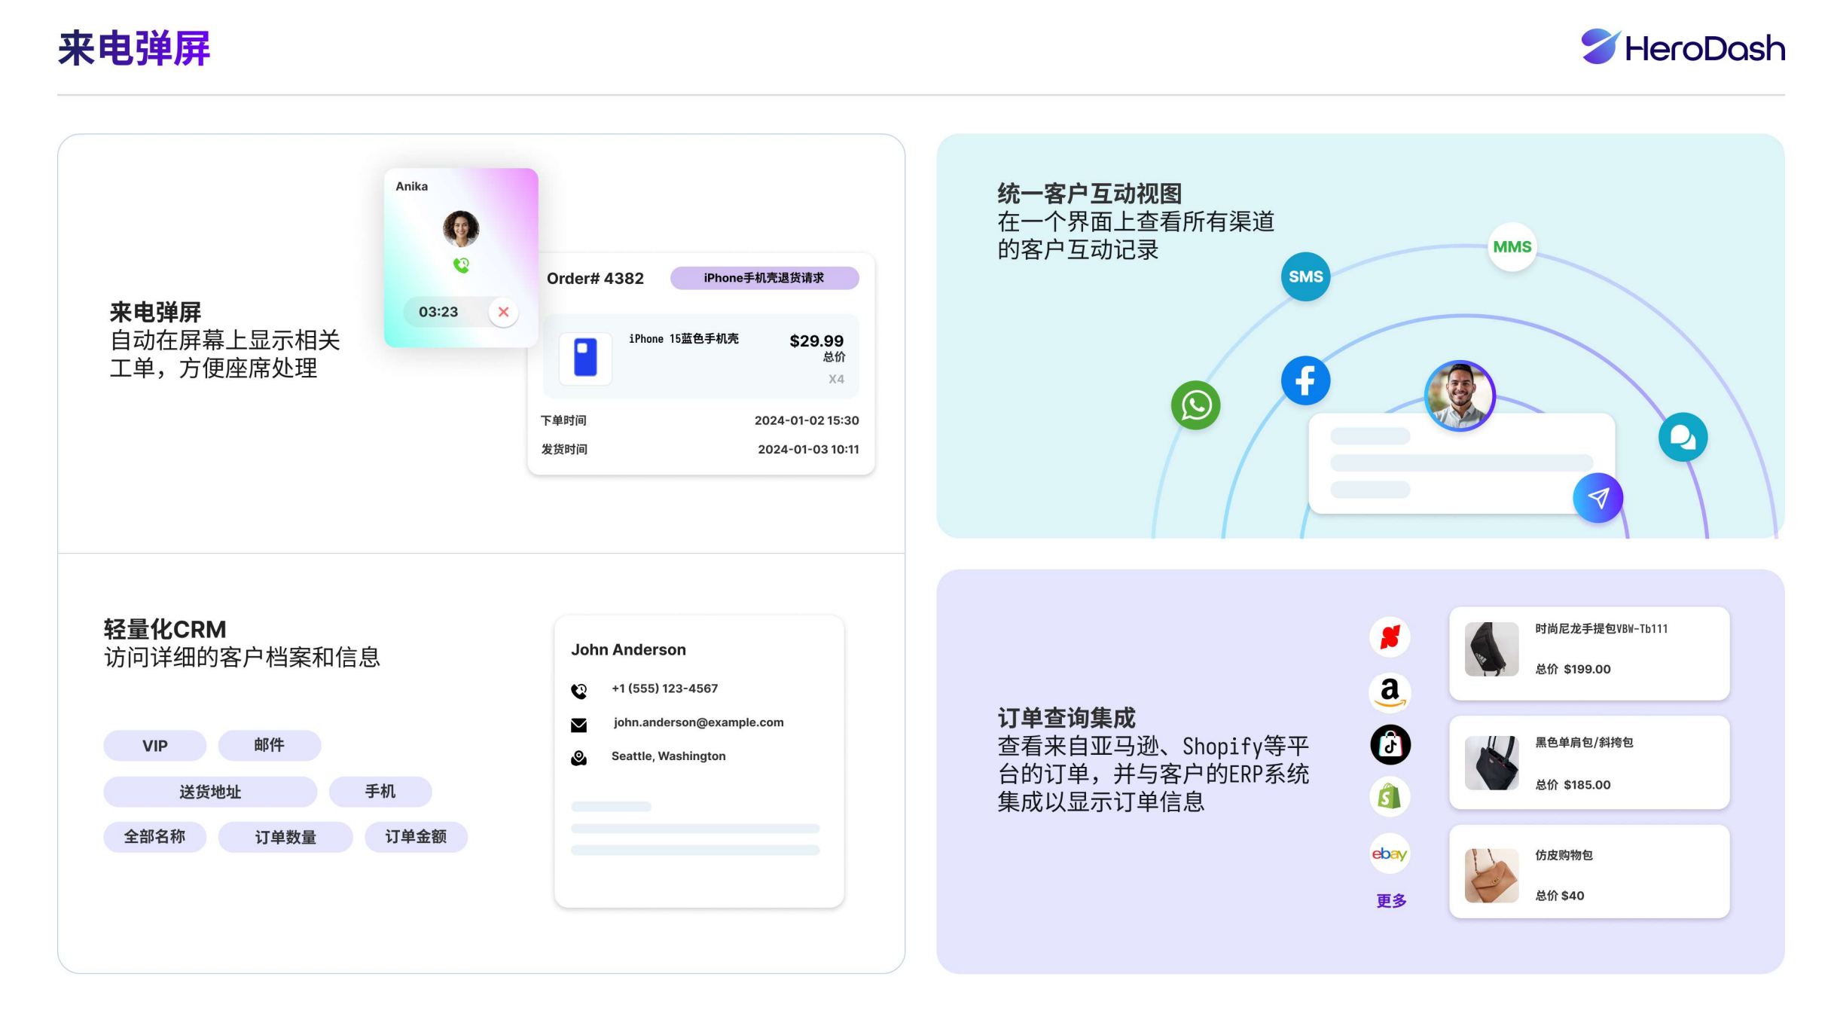Image resolution: width=1834 pixels, height=1026 pixels.
Task: Select the 订单金额 tag pill
Action: (416, 837)
